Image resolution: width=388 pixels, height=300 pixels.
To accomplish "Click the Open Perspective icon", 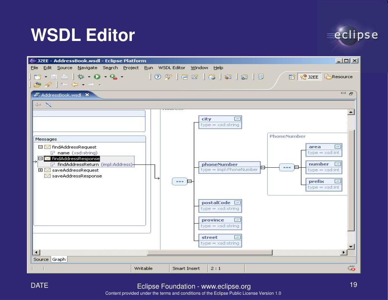I will tap(292, 77).
